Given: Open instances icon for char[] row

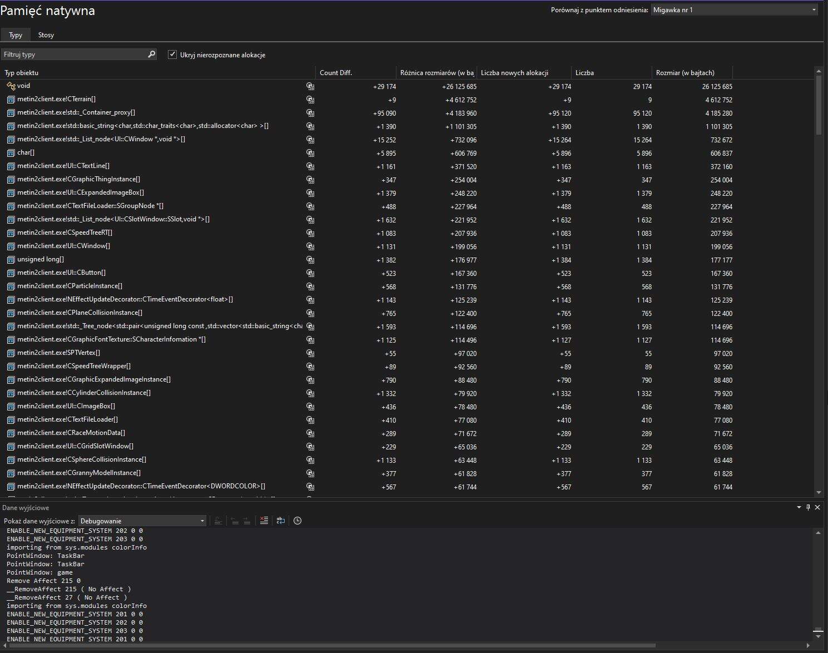Looking at the screenshot, I should click(x=310, y=153).
